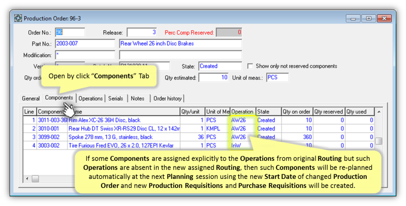Select component 3011-003-36 in line 1

[52, 120]
